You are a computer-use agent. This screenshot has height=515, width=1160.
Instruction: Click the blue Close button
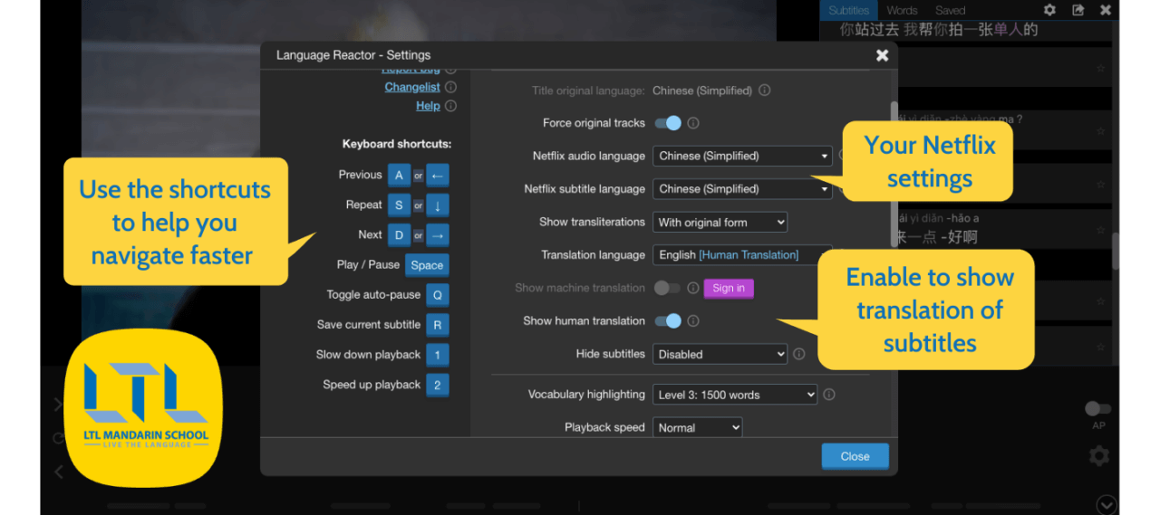click(x=855, y=456)
